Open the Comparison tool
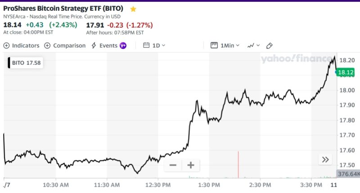 [65, 45]
